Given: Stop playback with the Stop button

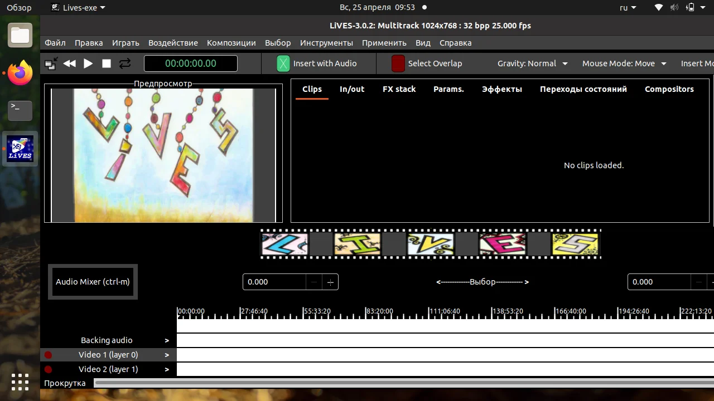Looking at the screenshot, I should click(107, 63).
